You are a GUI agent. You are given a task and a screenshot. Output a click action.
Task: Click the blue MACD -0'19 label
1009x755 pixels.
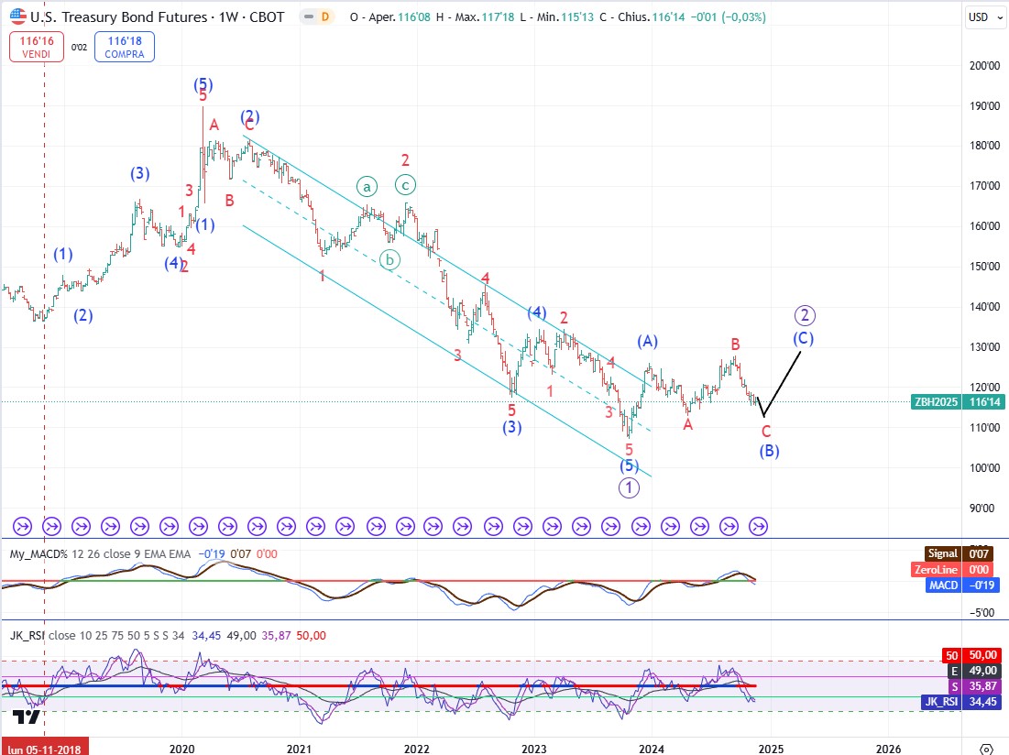coord(964,585)
